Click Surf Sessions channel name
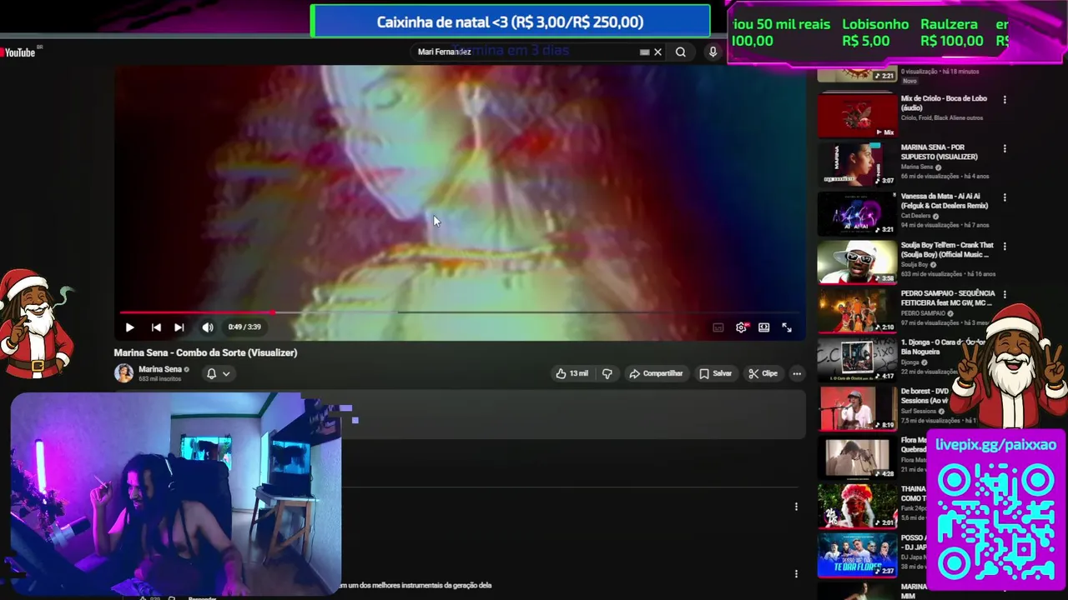This screenshot has height=600, width=1068. point(919,411)
